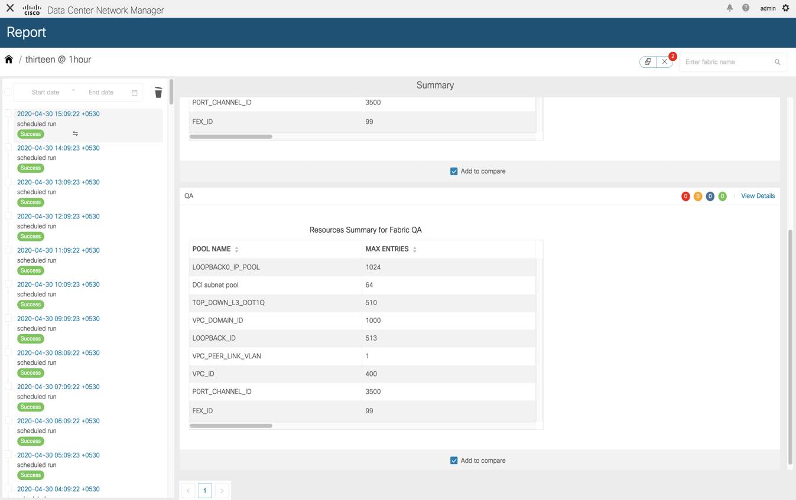Open View Details for fabric QA
Screen dimensions: 796x500
point(758,195)
